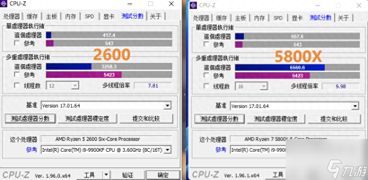Click 验证 button in left window

128,175
